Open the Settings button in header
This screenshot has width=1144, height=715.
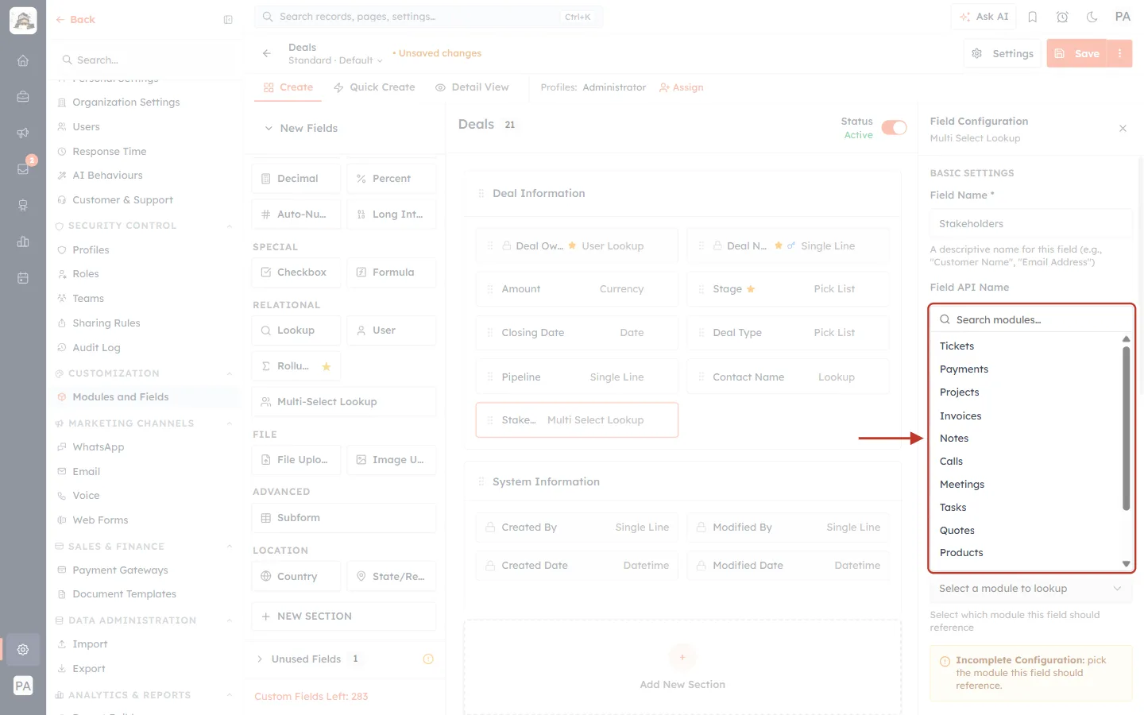(x=1003, y=53)
